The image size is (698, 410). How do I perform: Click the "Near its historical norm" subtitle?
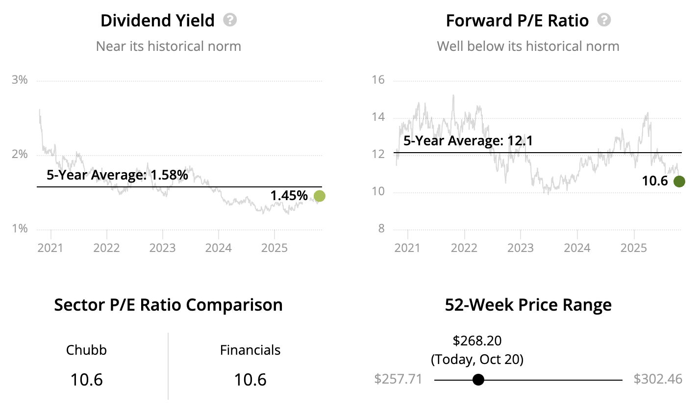click(x=168, y=46)
